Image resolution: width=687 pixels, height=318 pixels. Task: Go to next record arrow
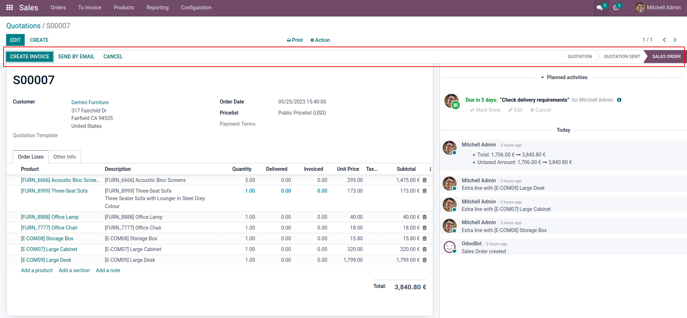[x=675, y=40]
